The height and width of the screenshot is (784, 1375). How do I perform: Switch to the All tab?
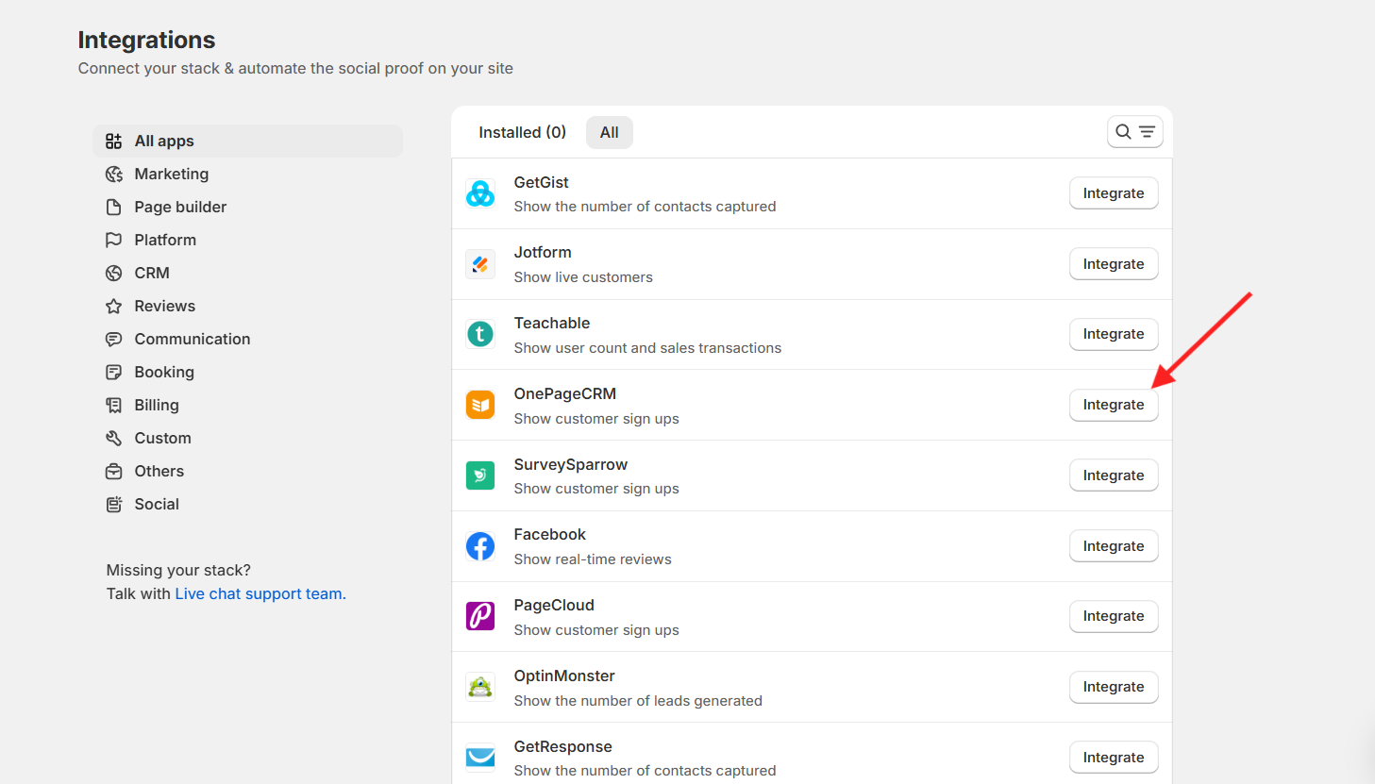pos(610,132)
